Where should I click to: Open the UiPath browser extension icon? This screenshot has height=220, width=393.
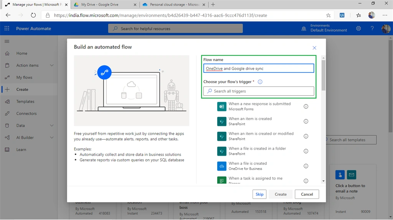point(342,15)
